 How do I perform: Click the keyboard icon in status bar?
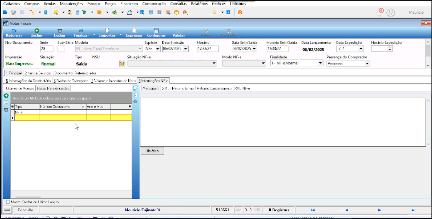coord(7,210)
